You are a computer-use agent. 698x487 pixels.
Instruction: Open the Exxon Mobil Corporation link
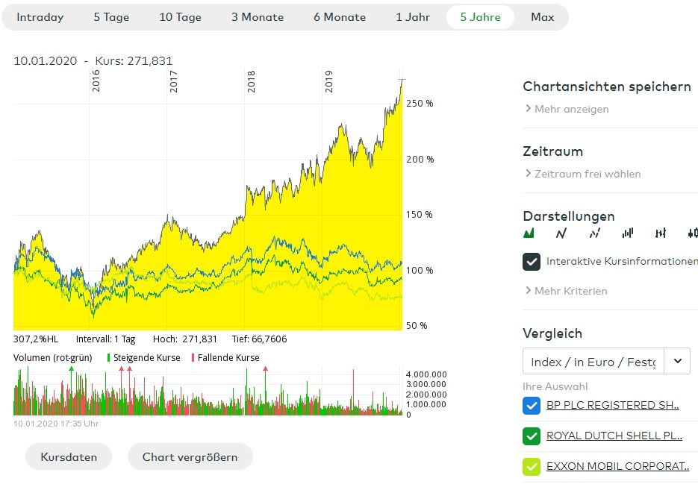pyautogui.click(x=617, y=466)
